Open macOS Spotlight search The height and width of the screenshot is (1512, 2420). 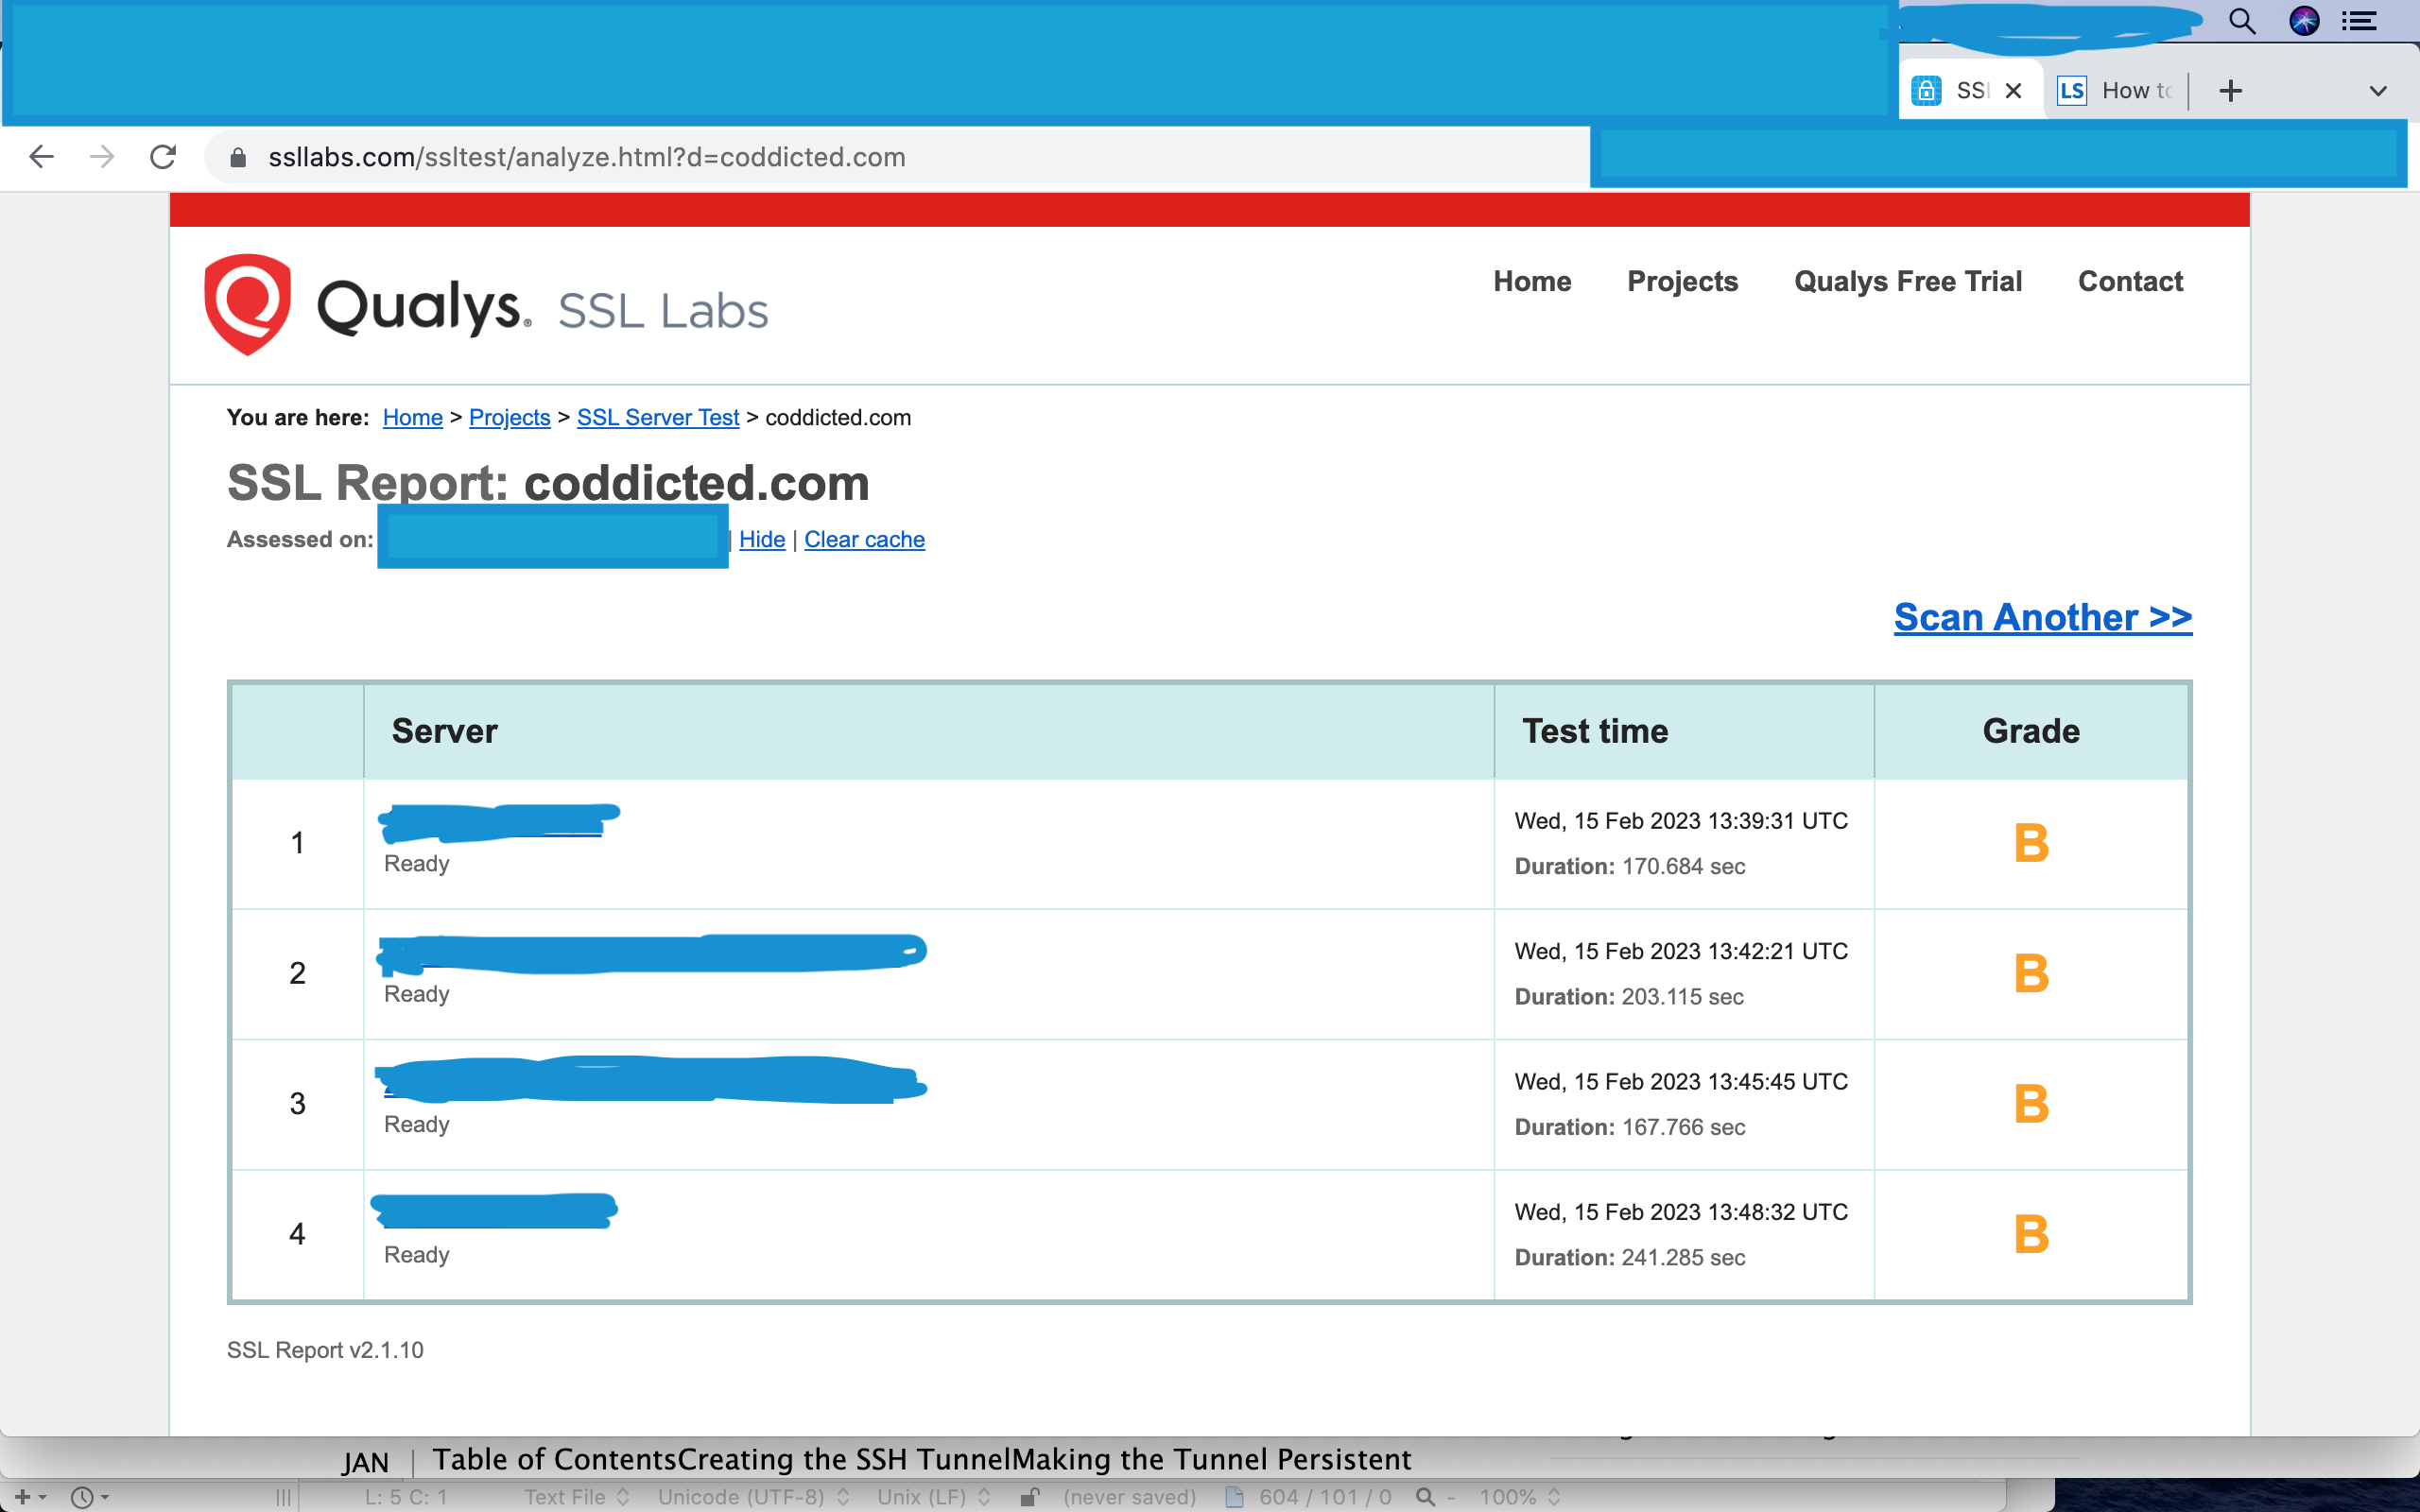2242,21
